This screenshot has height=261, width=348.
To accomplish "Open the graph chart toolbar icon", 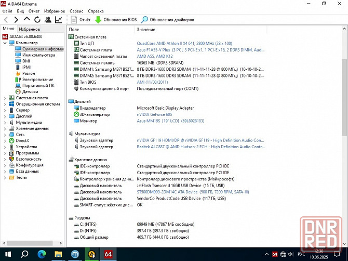I will [58, 20].
